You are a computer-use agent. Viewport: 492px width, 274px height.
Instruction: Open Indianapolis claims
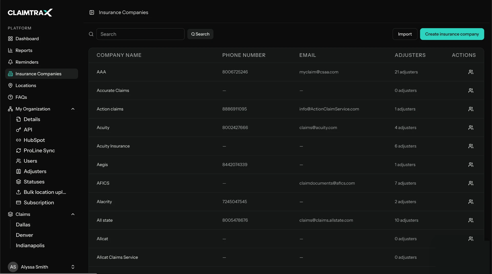(30, 246)
